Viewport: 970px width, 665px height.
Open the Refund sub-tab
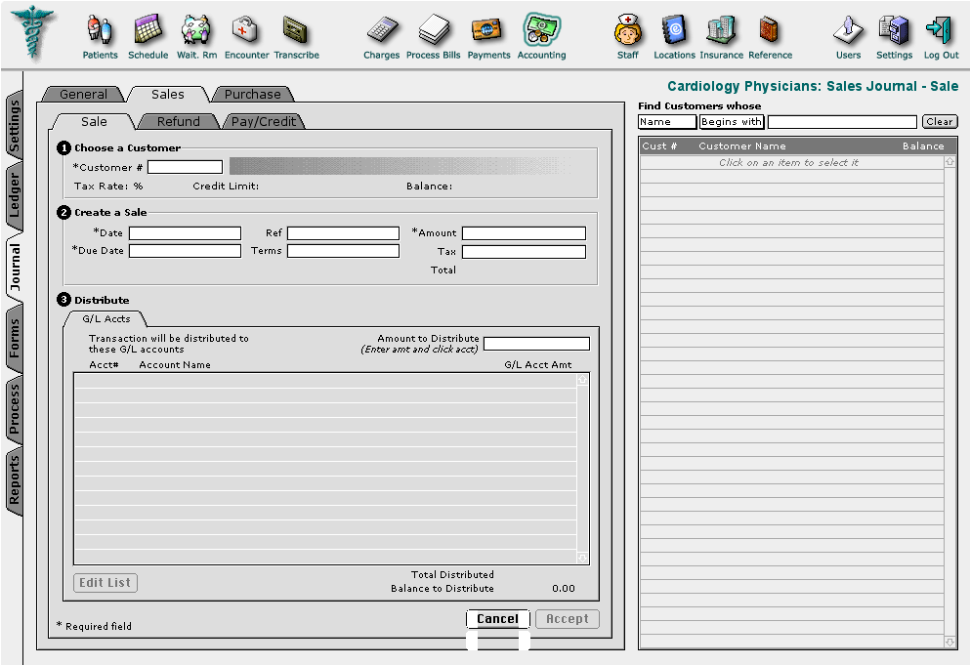click(178, 121)
